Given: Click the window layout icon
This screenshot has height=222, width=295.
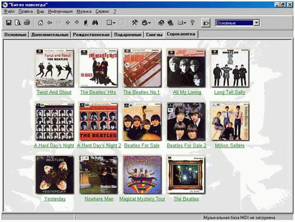Looking at the screenshot, I should [109, 23].
